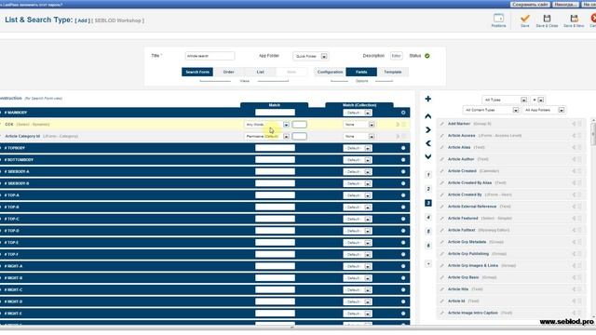Click the plus add-field icon
Viewport: 596px width, 335px height.
tap(428, 99)
